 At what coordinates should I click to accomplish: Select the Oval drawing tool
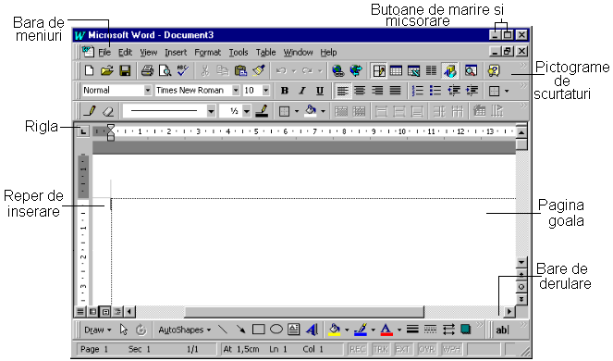point(276,330)
